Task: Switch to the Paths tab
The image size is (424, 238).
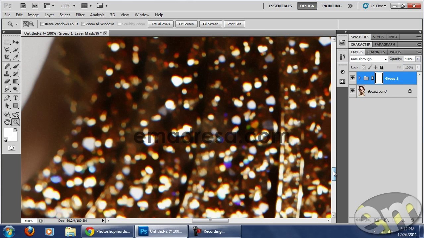Action: click(x=395, y=52)
